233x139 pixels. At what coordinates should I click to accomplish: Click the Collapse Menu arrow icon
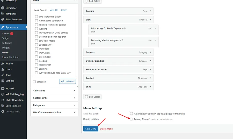(3, 111)
